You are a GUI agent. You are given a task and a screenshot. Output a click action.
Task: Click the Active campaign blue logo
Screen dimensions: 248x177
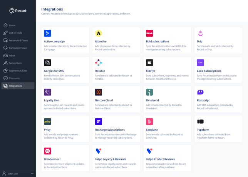[x=47, y=33]
